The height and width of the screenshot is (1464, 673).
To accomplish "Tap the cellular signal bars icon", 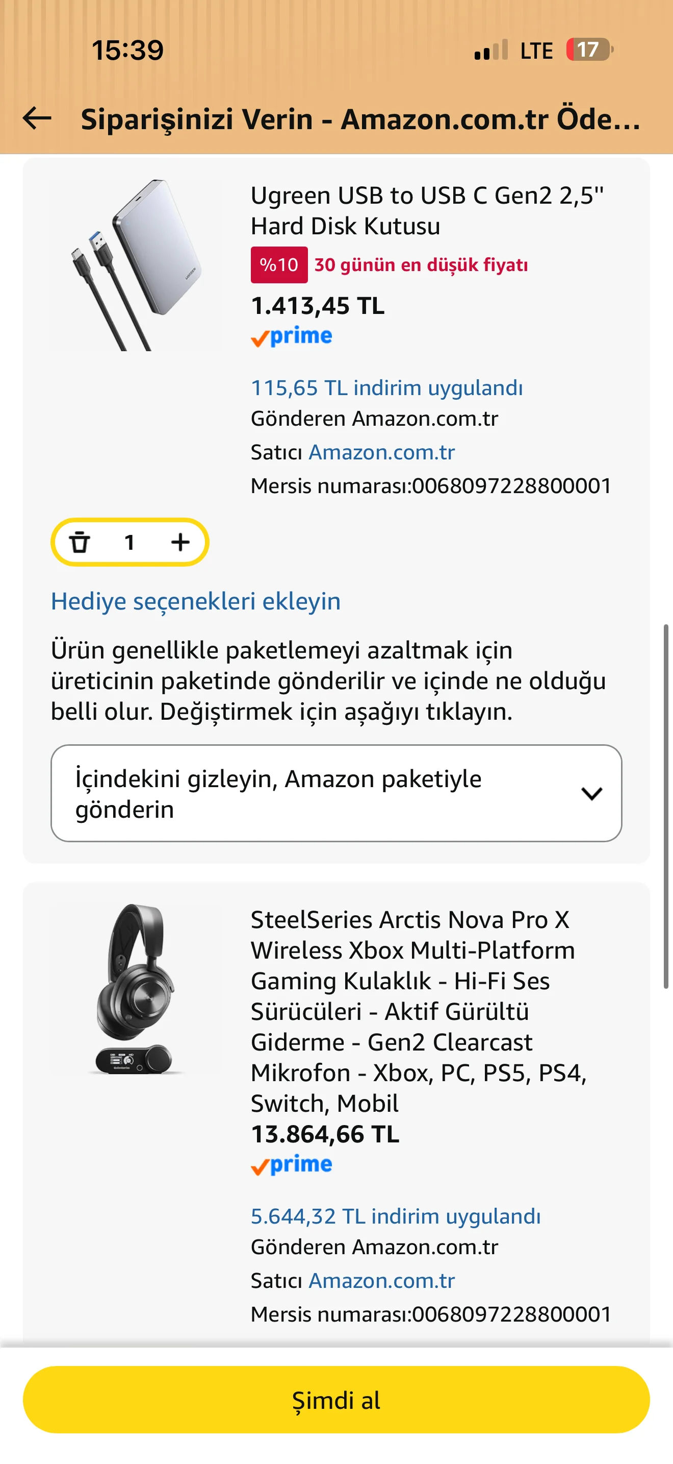I will pos(491,50).
